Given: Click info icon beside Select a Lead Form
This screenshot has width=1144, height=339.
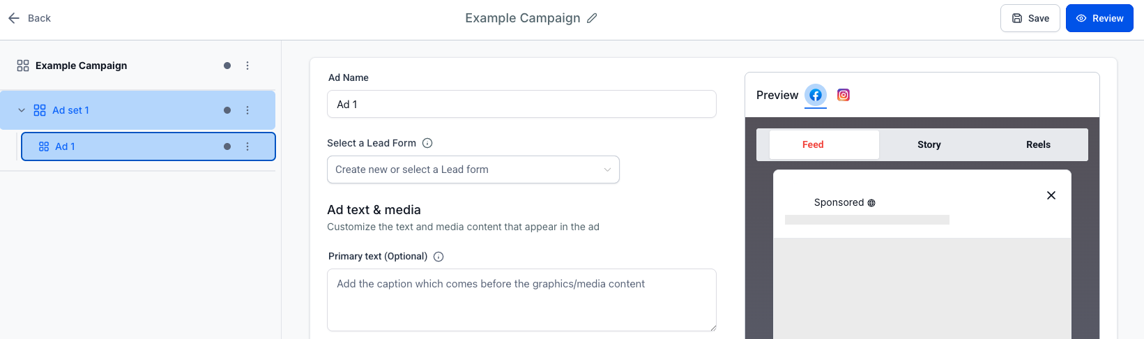Looking at the screenshot, I should coord(427,143).
